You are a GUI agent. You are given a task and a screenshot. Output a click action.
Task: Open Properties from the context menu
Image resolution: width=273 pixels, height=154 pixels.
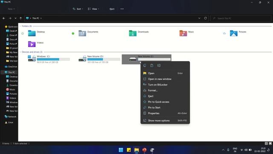pyautogui.click(x=165, y=113)
